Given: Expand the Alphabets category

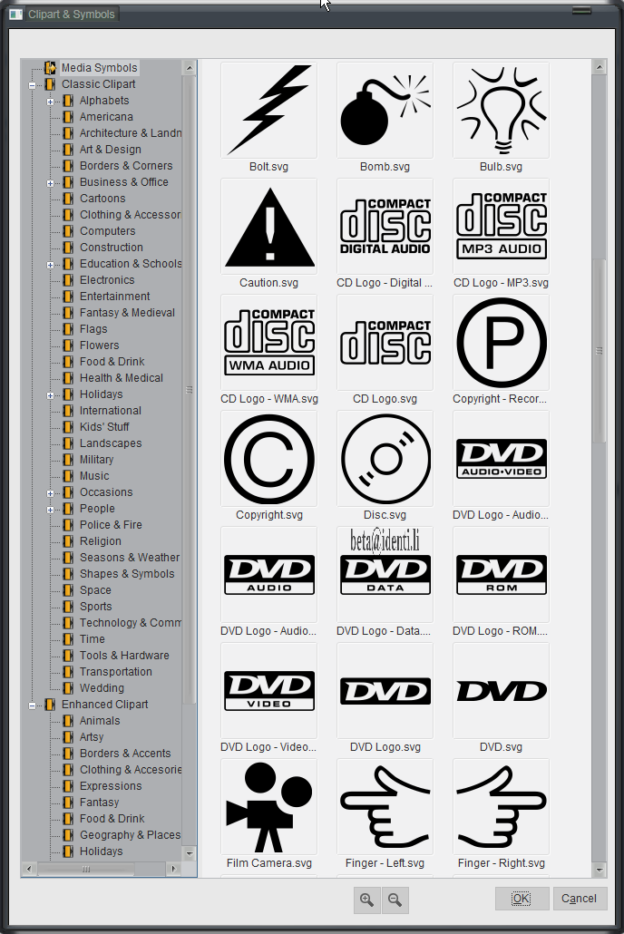Looking at the screenshot, I should (50, 102).
